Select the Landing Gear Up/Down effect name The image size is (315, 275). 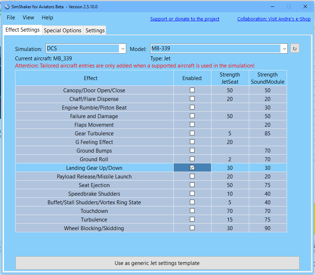tap(94, 168)
